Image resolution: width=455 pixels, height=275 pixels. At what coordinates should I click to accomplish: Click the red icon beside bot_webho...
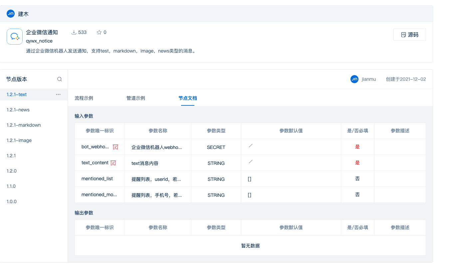click(x=115, y=147)
